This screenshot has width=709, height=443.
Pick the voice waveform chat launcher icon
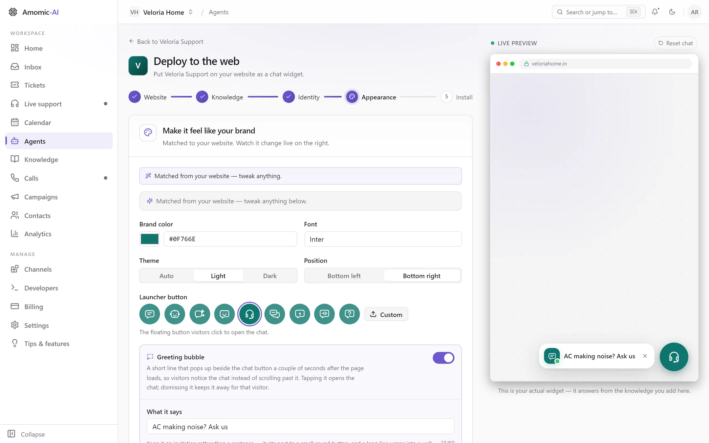(x=325, y=314)
